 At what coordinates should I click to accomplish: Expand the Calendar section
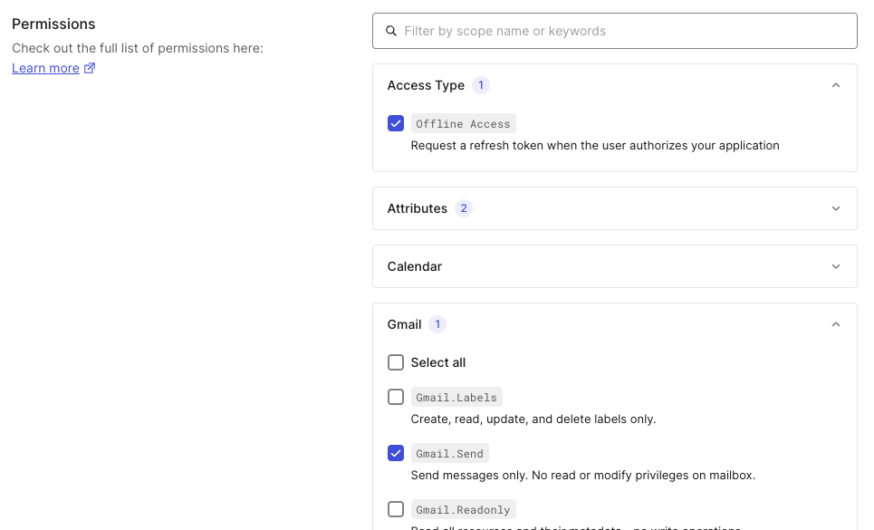coord(836,265)
